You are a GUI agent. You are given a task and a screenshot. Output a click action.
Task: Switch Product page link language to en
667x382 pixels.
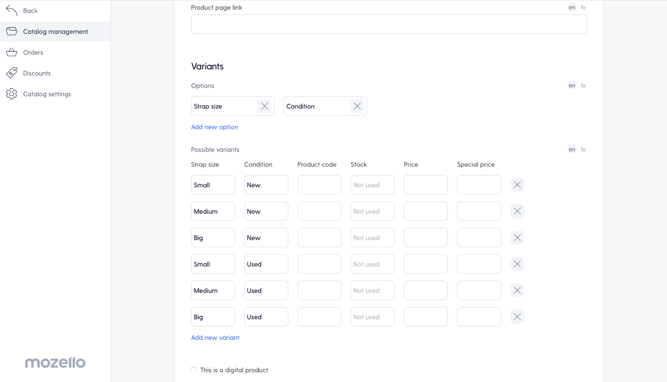[x=572, y=7]
